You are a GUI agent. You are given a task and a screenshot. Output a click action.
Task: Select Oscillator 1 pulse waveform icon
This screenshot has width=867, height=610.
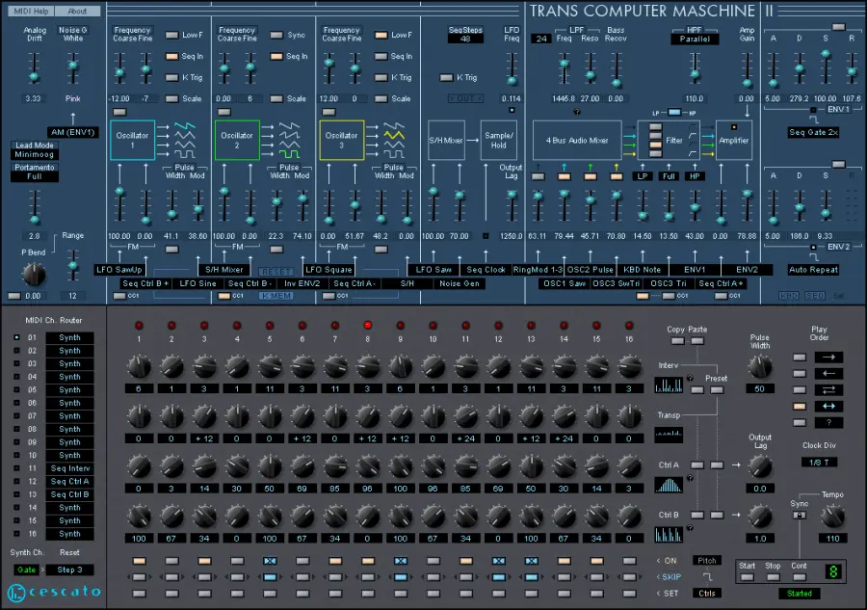[x=185, y=154]
